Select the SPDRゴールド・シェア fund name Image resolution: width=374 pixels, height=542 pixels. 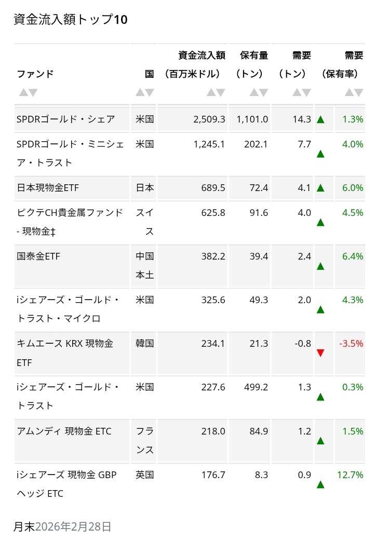click(x=65, y=119)
